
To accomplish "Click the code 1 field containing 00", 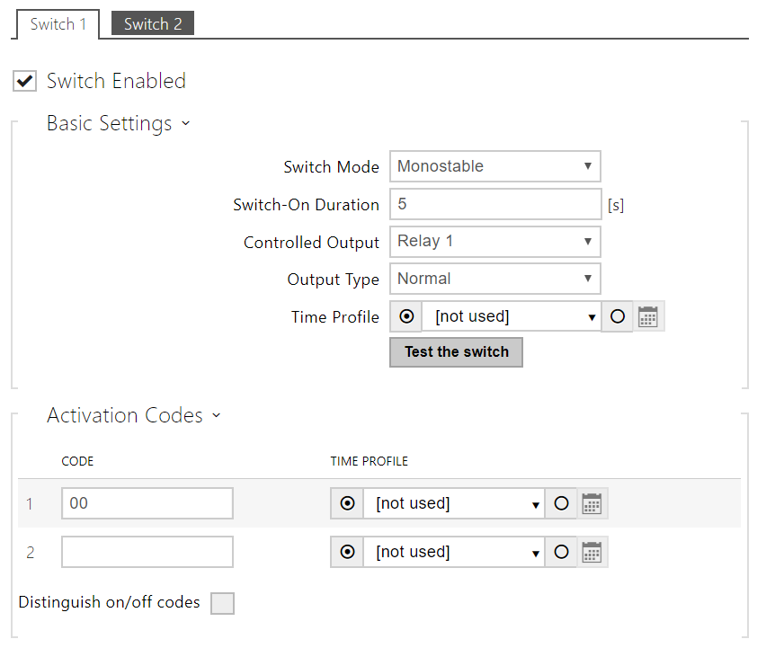I will coord(147,503).
